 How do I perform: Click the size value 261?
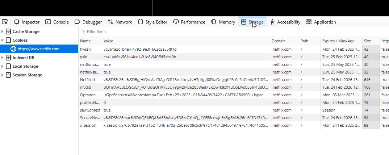coord(367,95)
